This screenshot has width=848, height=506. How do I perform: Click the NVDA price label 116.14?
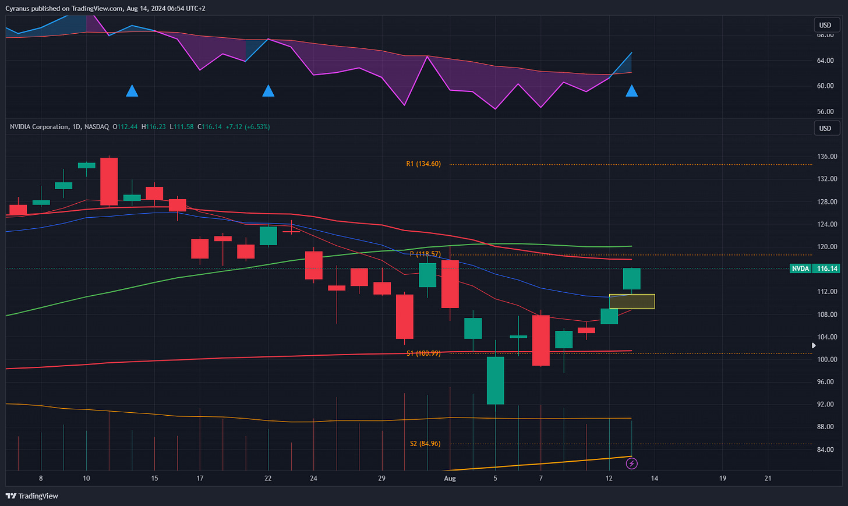(x=815, y=268)
